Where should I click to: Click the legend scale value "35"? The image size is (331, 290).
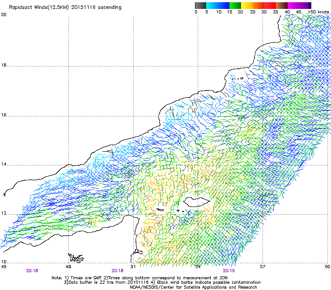276,12
